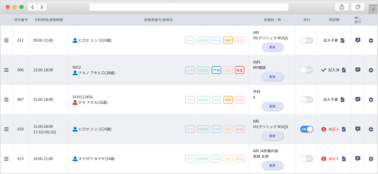
Task: Click the 変更 button under 医師 太郎
Action: click(x=272, y=165)
